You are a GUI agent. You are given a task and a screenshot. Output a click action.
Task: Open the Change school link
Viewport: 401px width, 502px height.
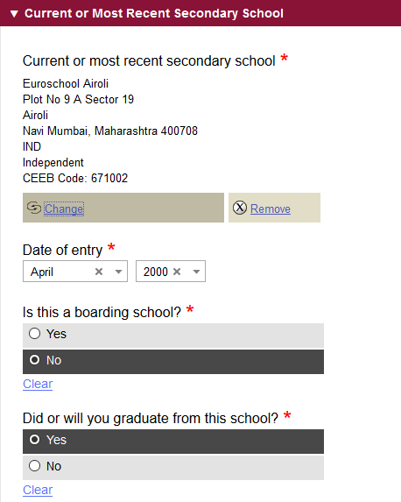[x=64, y=209]
